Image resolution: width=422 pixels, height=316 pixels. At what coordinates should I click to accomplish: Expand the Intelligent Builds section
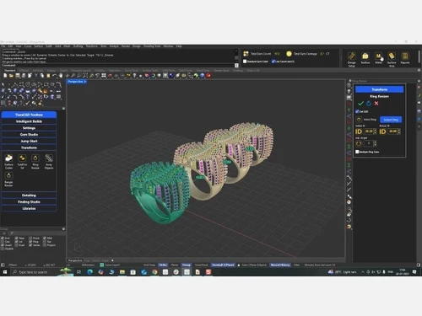click(29, 121)
